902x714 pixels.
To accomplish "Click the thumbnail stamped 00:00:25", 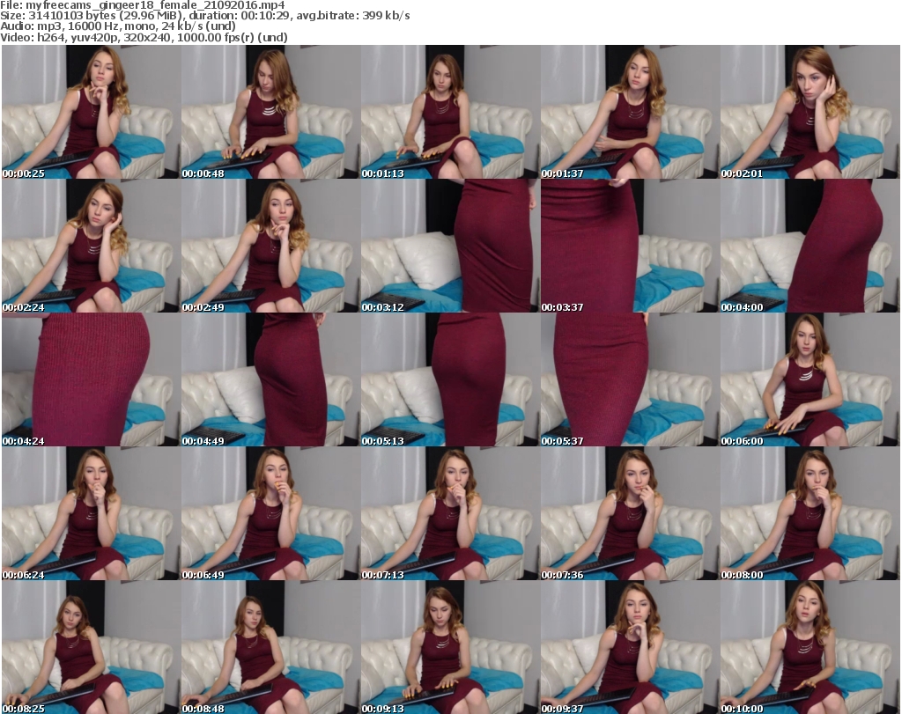I will (x=91, y=112).
